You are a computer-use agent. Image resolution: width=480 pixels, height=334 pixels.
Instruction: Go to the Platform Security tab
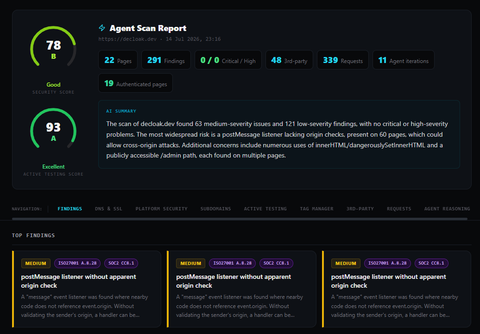(161, 209)
